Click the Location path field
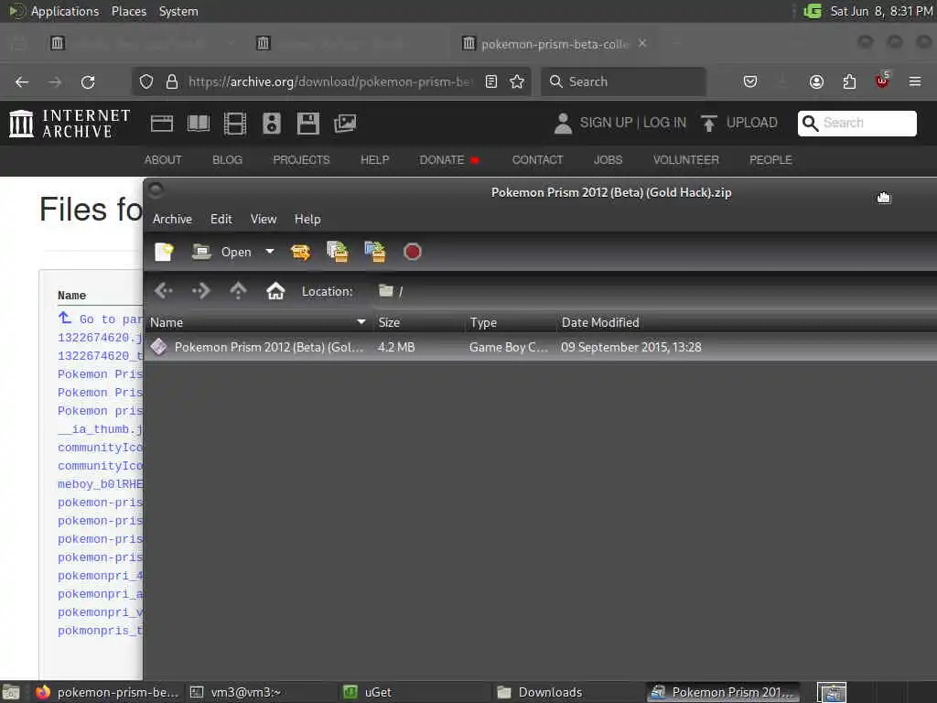Viewport: 937px width, 703px height. pos(654,291)
